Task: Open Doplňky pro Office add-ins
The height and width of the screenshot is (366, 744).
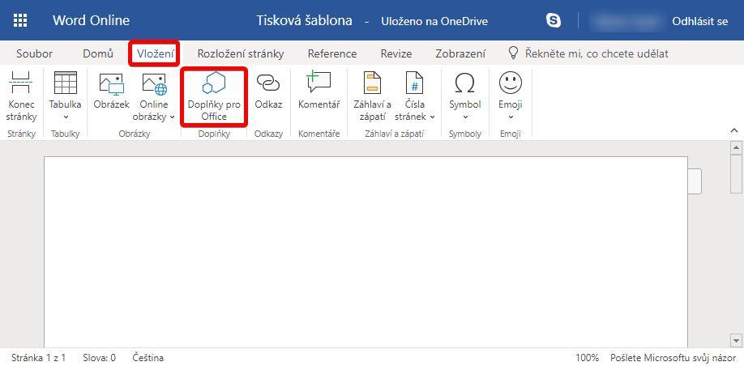Action: pyautogui.click(x=214, y=97)
